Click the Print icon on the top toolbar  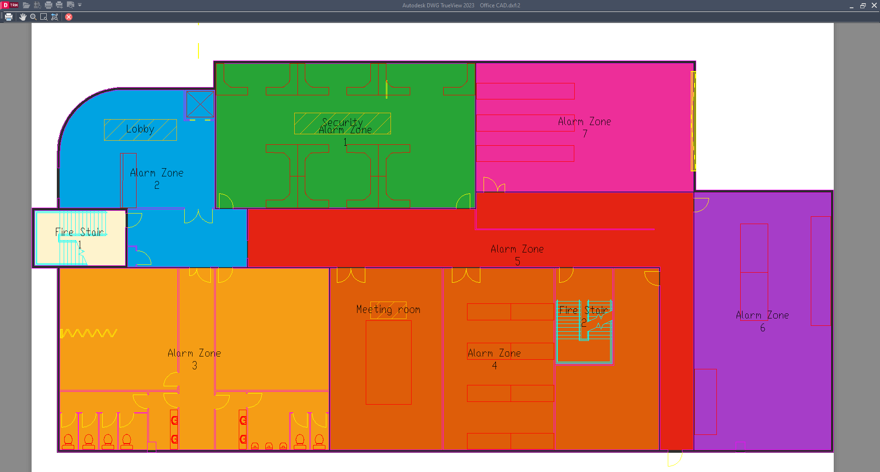tap(48, 5)
